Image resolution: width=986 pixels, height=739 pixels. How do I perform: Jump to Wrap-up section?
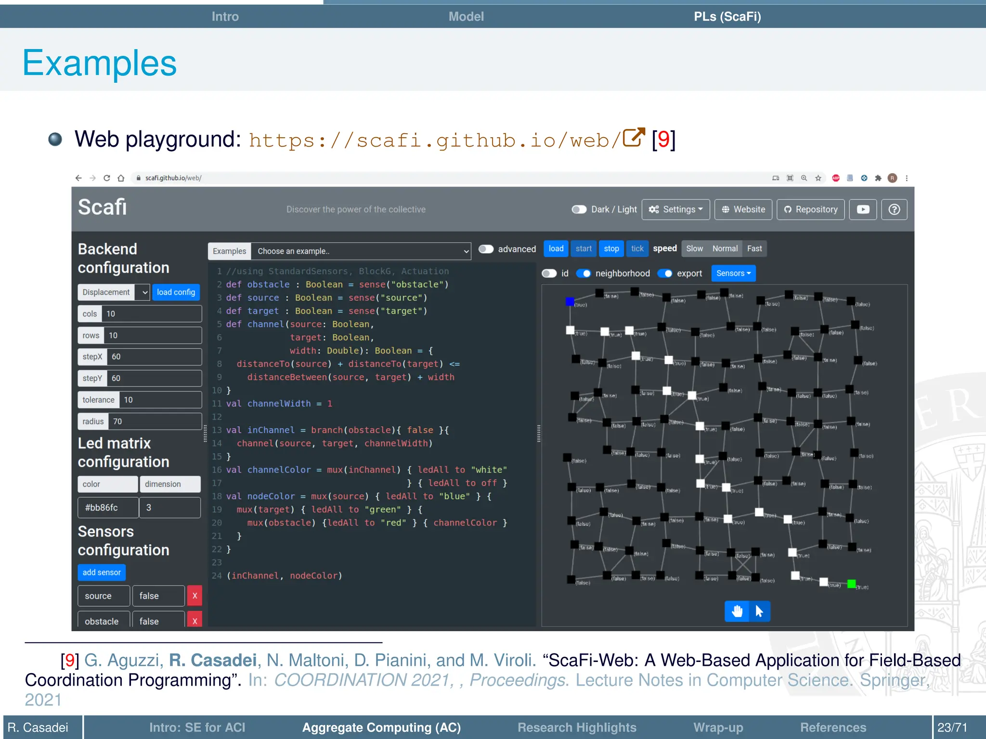[x=718, y=727]
